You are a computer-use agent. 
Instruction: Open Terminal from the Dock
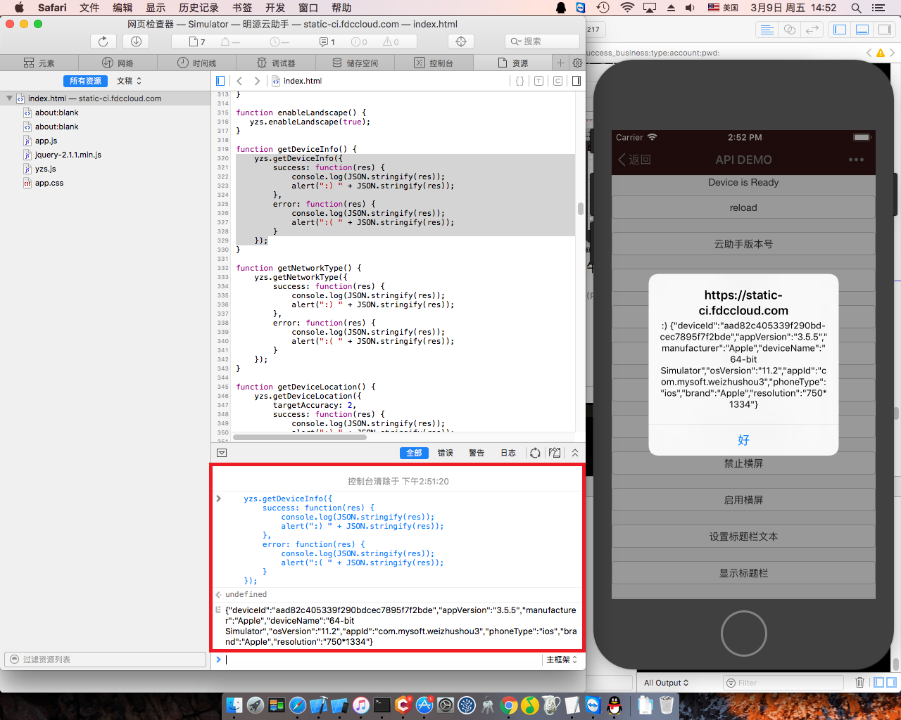382,705
